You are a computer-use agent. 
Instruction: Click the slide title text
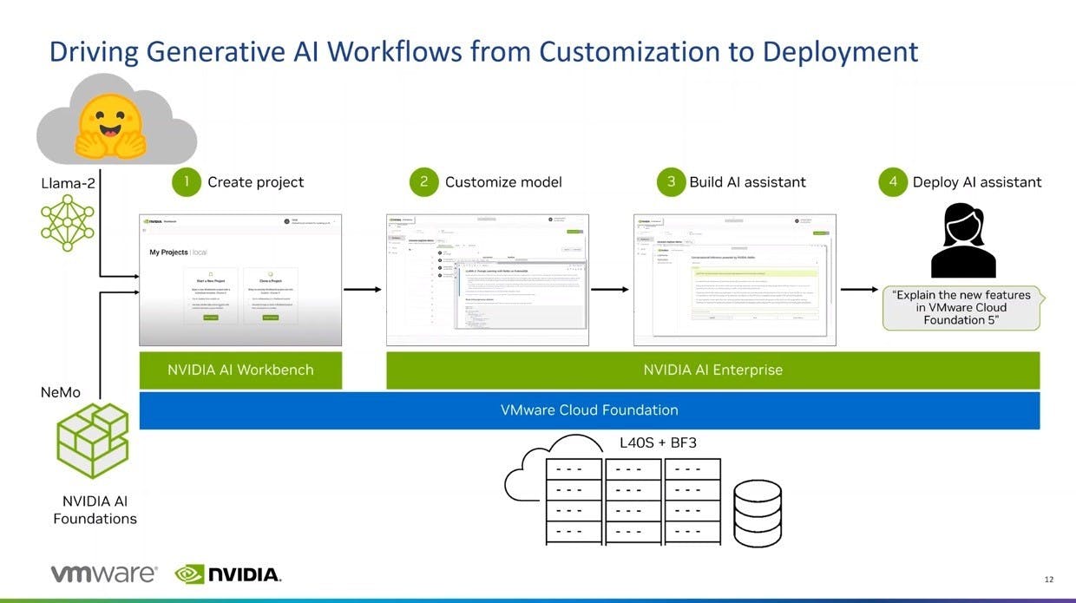coord(483,51)
